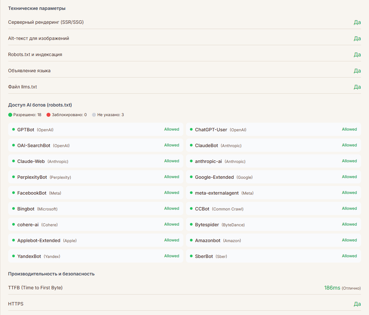Click the green Разрешено: 18 legend dot

point(10,115)
